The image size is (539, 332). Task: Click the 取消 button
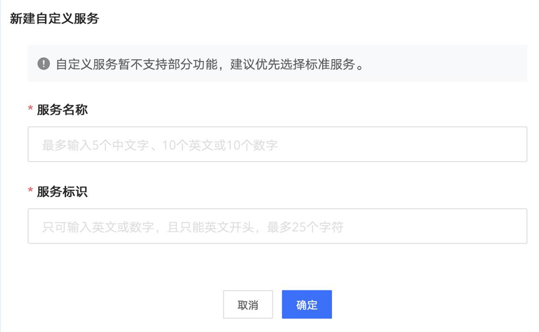click(248, 305)
